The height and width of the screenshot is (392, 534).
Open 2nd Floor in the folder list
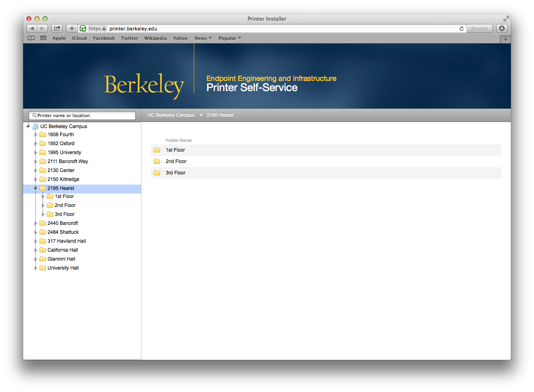coord(176,161)
